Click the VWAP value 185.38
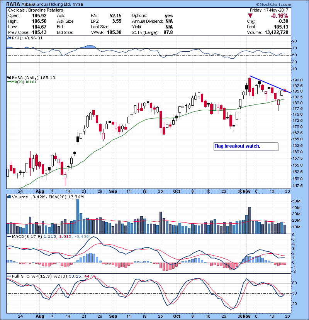Image resolution: width=309 pixels, height=320 pixels. click(x=114, y=32)
